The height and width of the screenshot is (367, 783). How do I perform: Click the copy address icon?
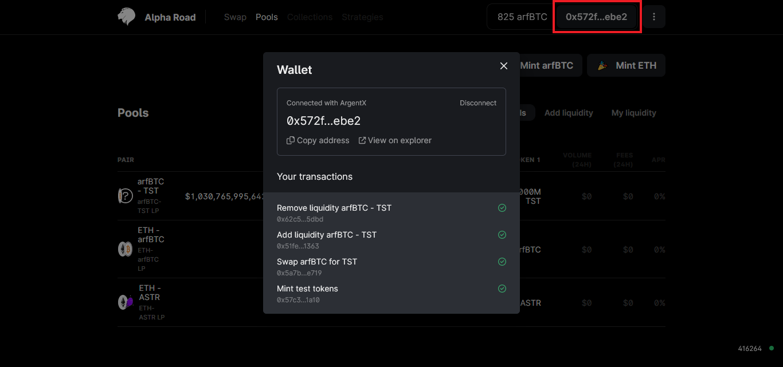[x=291, y=140]
